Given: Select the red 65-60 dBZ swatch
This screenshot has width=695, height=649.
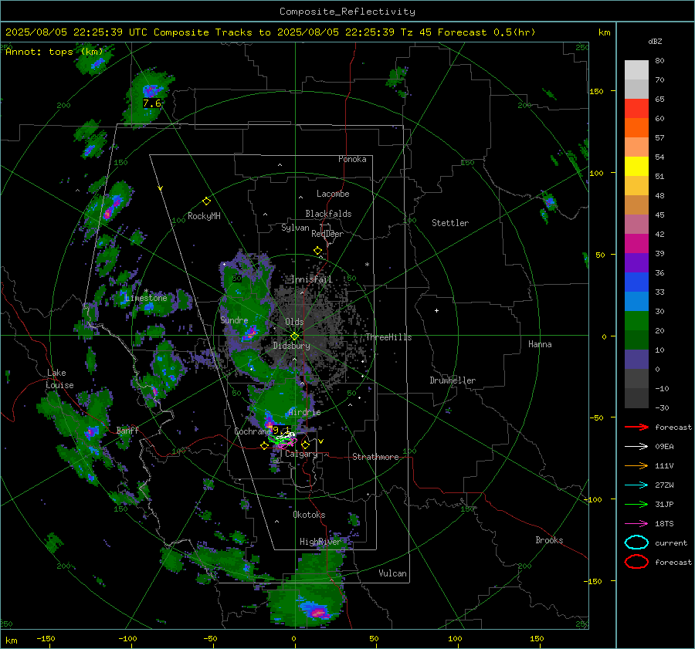Looking at the screenshot, I should click(x=636, y=109).
